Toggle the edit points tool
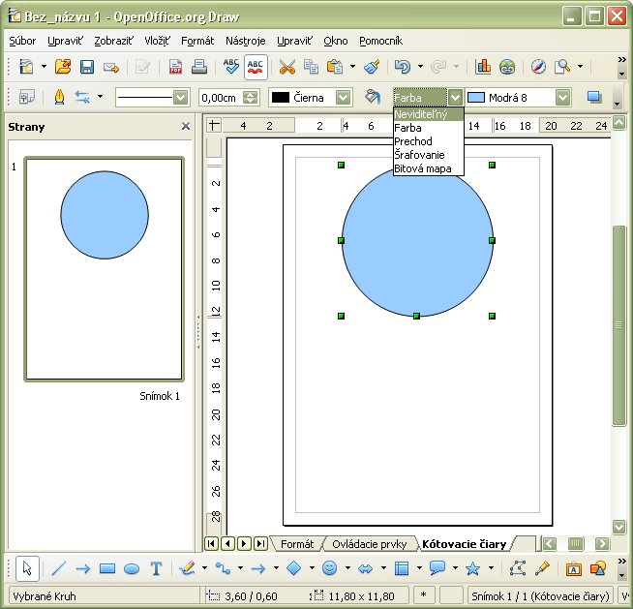 pos(518,568)
